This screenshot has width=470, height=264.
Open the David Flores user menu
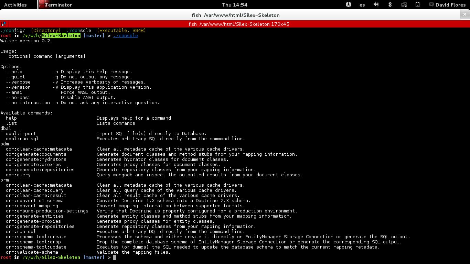450,5
